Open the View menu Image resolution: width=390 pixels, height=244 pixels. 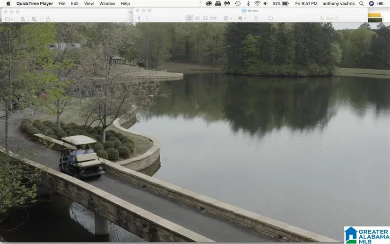89,3
